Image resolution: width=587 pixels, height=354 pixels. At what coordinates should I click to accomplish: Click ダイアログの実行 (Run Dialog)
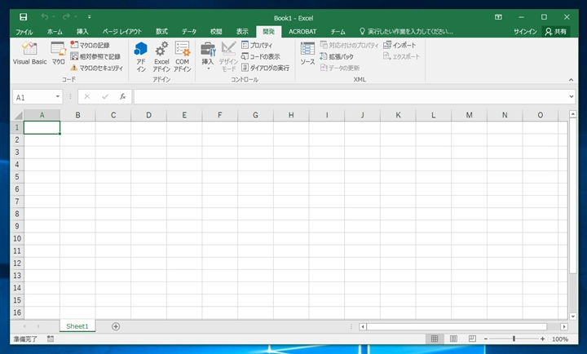[x=266, y=68]
